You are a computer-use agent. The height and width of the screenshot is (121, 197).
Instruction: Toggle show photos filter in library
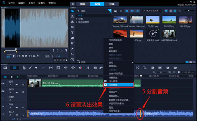[132, 11]
